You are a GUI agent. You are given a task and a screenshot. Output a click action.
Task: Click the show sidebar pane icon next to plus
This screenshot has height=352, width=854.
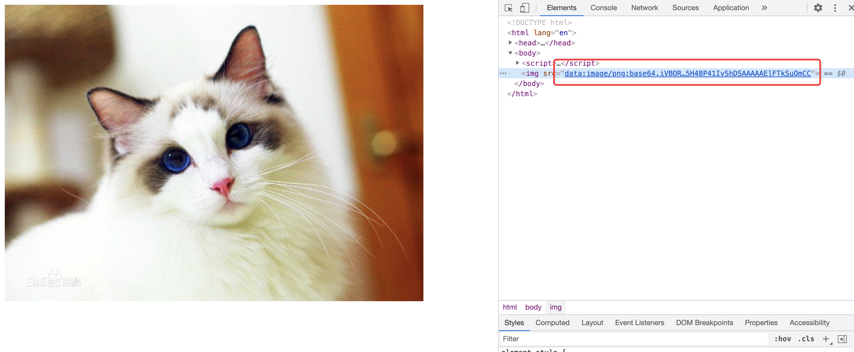[843, 339]
